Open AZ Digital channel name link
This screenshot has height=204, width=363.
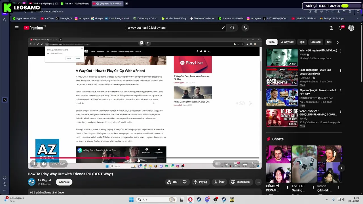(44, 180)
